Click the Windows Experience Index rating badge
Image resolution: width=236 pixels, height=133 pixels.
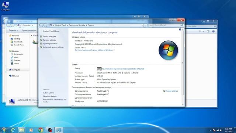coord(99,69)
